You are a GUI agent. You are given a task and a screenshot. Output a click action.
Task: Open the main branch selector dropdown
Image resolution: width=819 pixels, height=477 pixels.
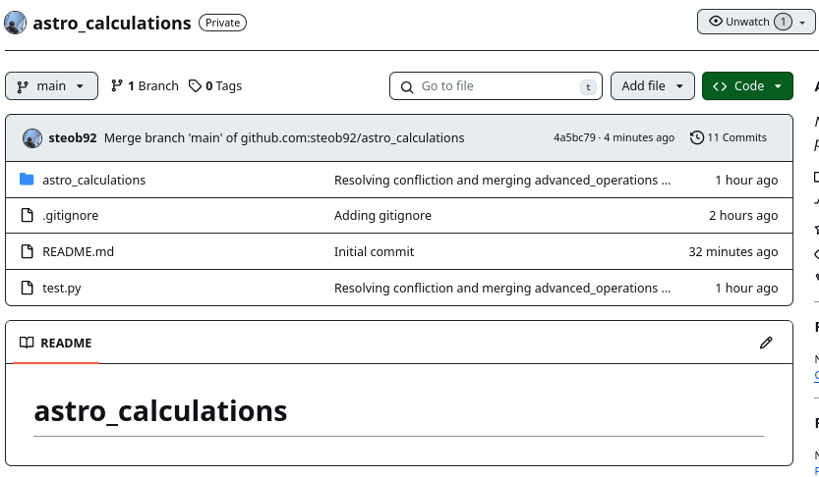51,86
